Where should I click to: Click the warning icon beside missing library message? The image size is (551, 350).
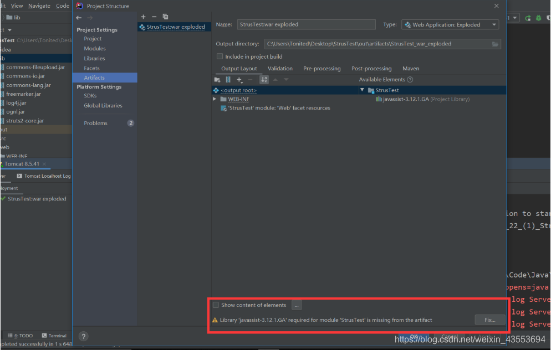click(215, 320)
